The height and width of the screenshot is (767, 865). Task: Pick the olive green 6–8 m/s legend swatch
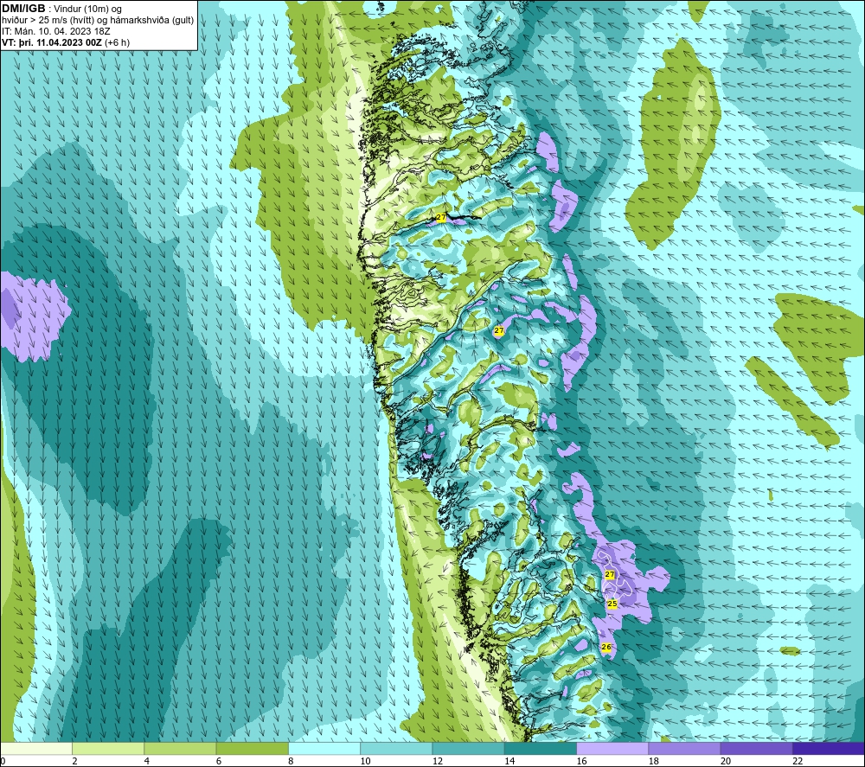[252, 748]
